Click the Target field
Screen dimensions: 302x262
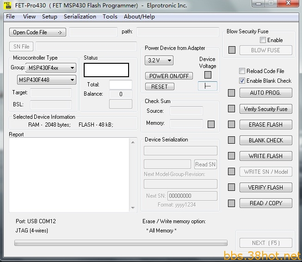[x=51, y=92]
